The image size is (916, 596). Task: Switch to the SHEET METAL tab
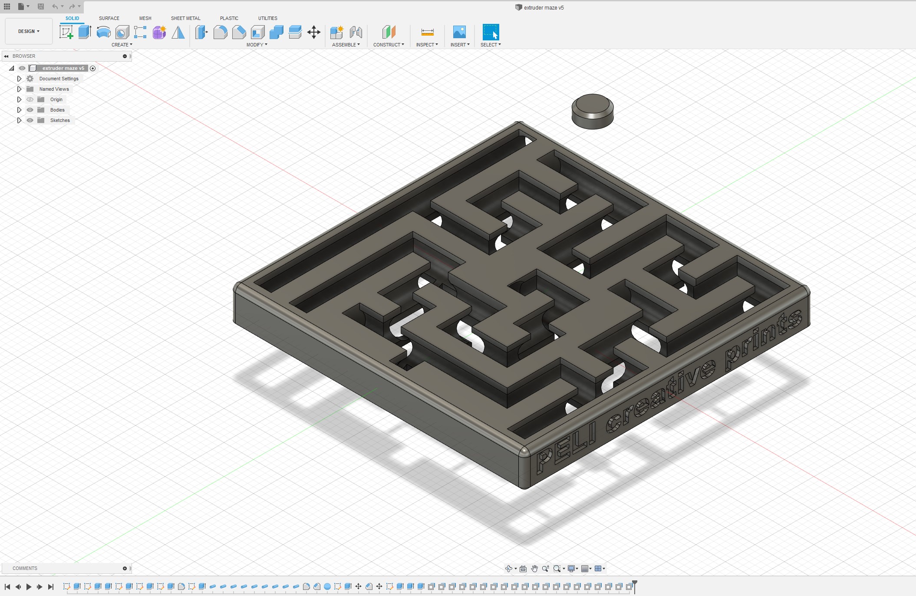185,18
